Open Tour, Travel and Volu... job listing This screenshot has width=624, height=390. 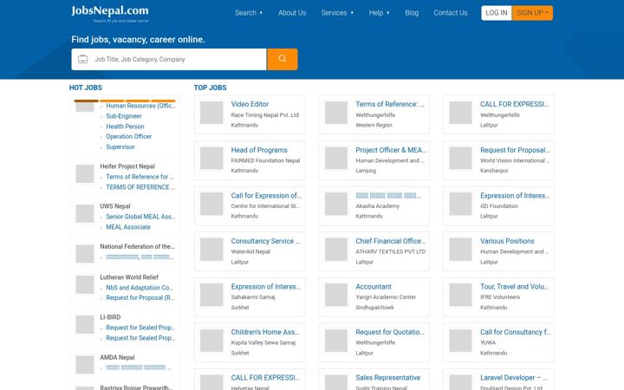pyautogui.click(x=514, y=287)
